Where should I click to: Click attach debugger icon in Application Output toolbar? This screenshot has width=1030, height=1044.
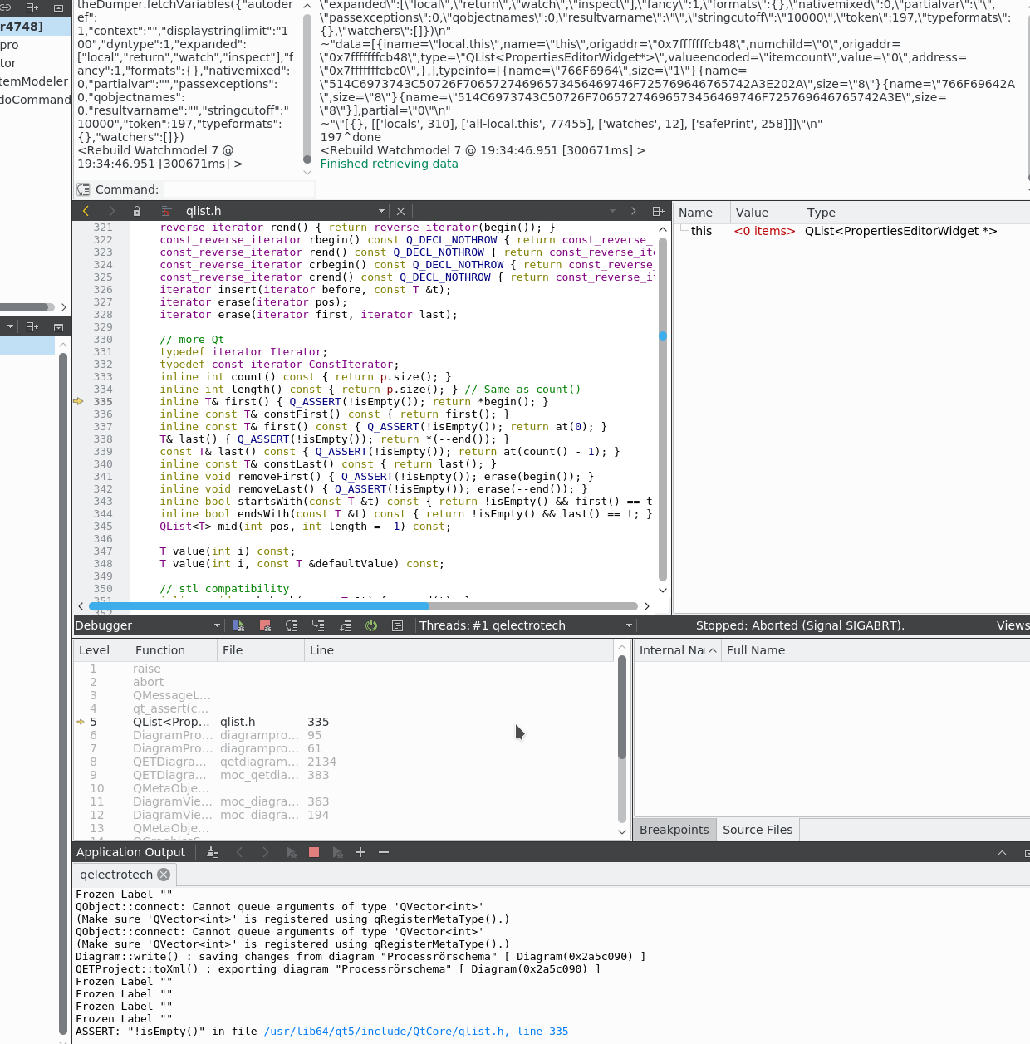coord(337,852)
